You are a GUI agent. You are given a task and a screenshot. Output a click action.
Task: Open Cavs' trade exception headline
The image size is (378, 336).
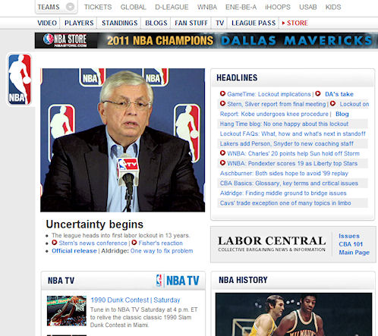(x=285, y=203)
